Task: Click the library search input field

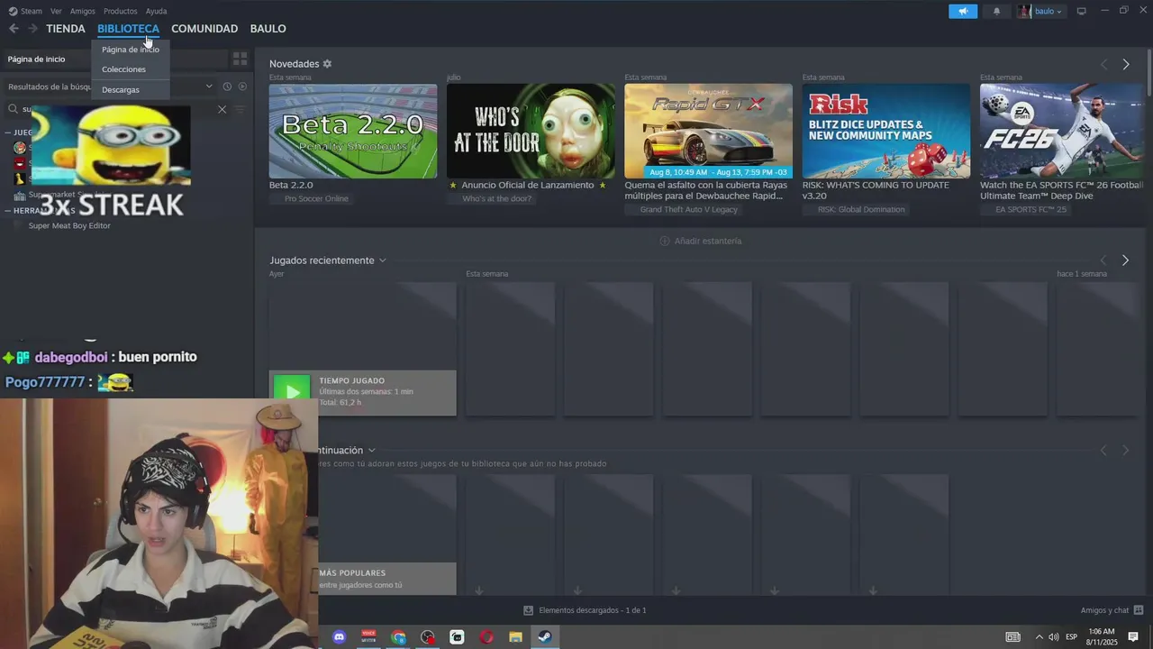Action: point(117,109)
